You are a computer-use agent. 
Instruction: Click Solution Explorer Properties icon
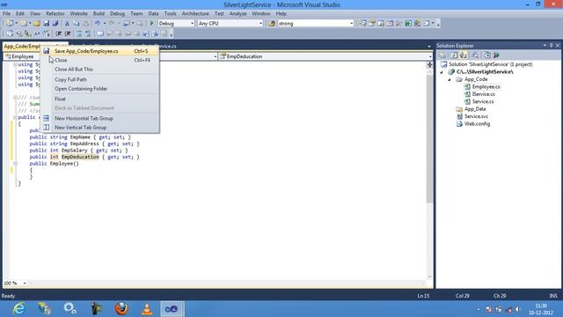442,55
